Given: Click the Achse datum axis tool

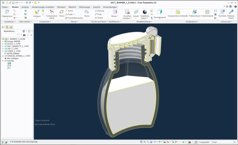Looking at the screenshot, I should 69,11.
